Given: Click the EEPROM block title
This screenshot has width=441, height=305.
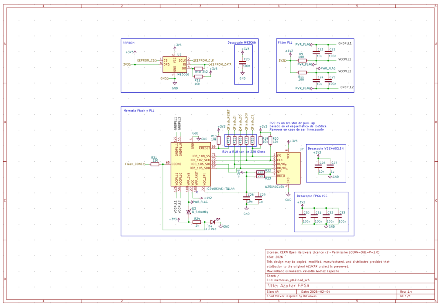Looking at the screenshot, I should point(129,43).
